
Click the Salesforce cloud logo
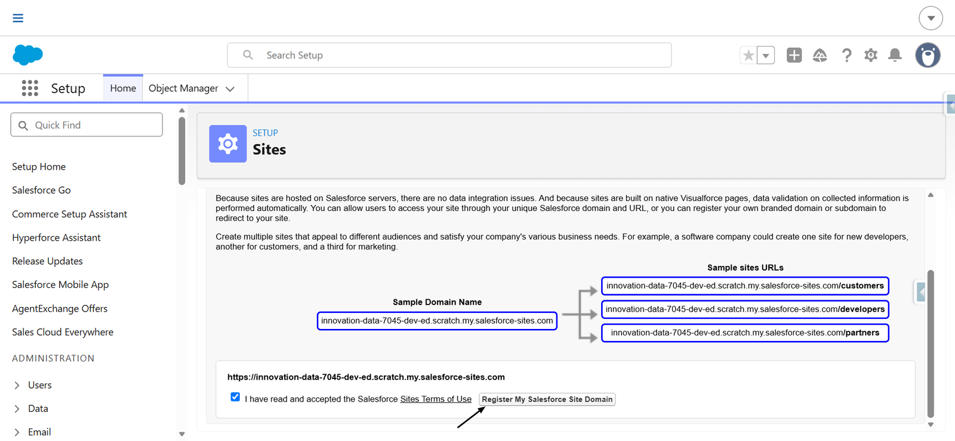click(x=27, y=55)
